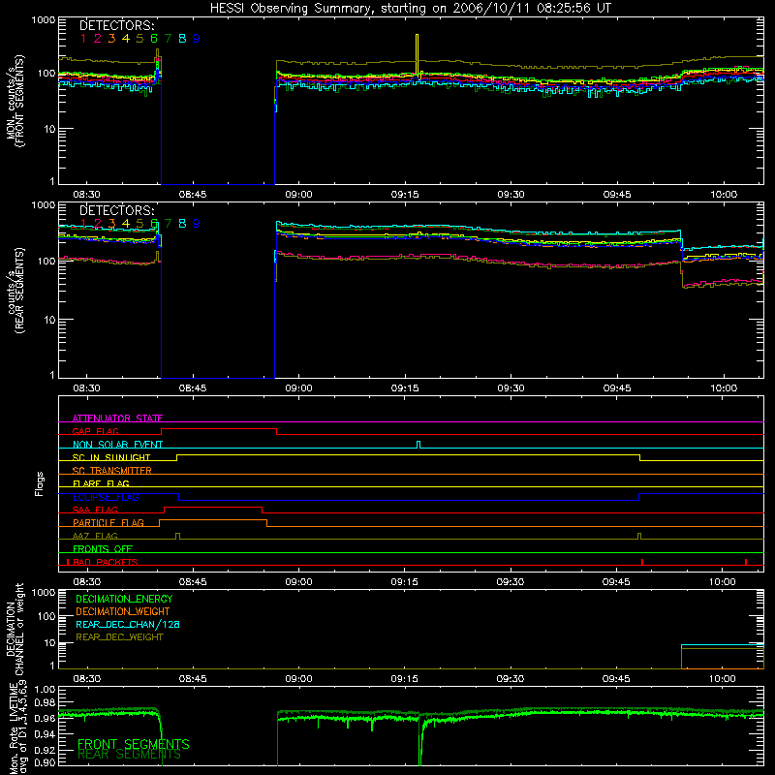Select detector 2 label in front segments legend
This screenshot has height=775, width=775.
tap(98, 39)
